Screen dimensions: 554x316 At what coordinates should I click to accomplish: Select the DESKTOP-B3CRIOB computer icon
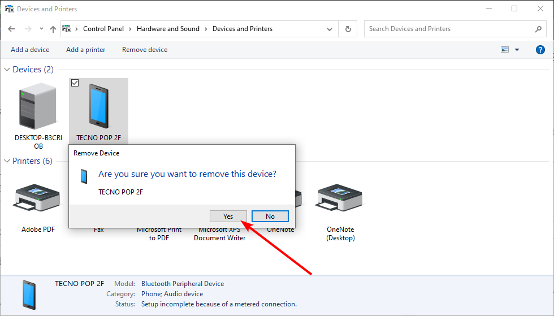coord(38,106)
